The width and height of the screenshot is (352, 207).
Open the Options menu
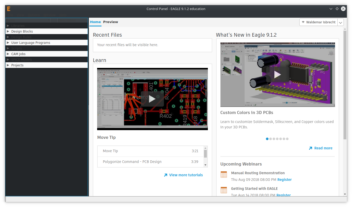33,15
